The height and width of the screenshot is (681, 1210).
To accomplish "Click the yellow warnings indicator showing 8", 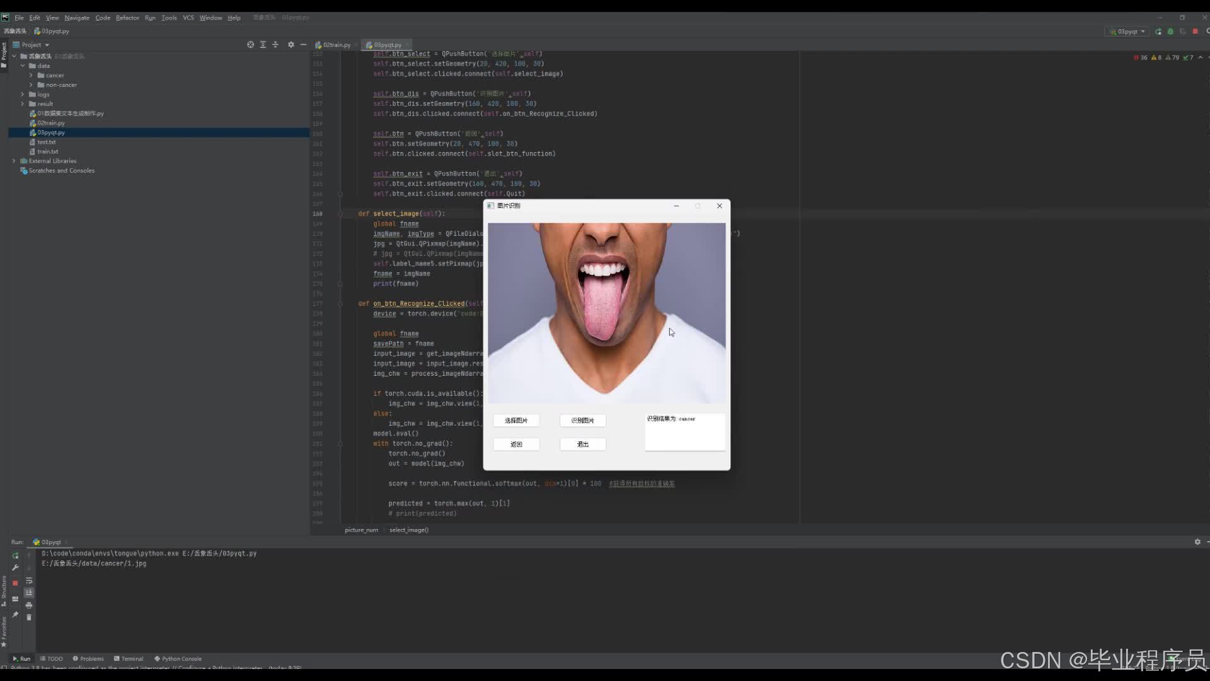I will [1156, 57].
